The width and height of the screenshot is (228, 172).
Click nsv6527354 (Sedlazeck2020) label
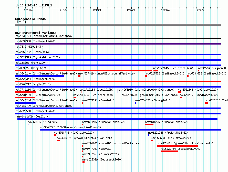35,79
